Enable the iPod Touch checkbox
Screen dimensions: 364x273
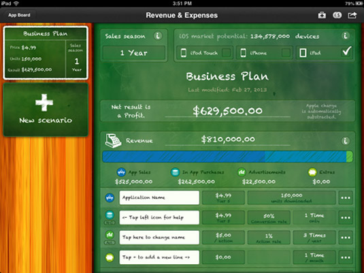coord(226,52)
